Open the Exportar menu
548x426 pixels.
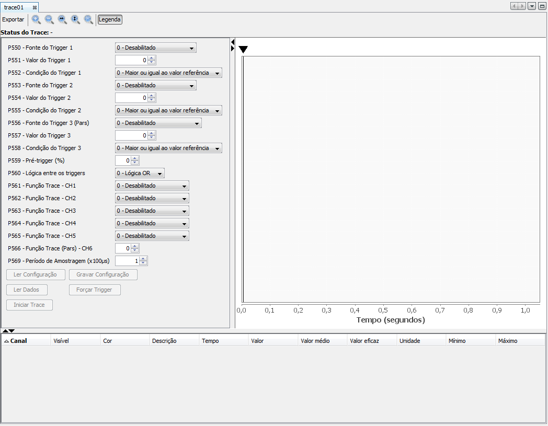point(13,19)
